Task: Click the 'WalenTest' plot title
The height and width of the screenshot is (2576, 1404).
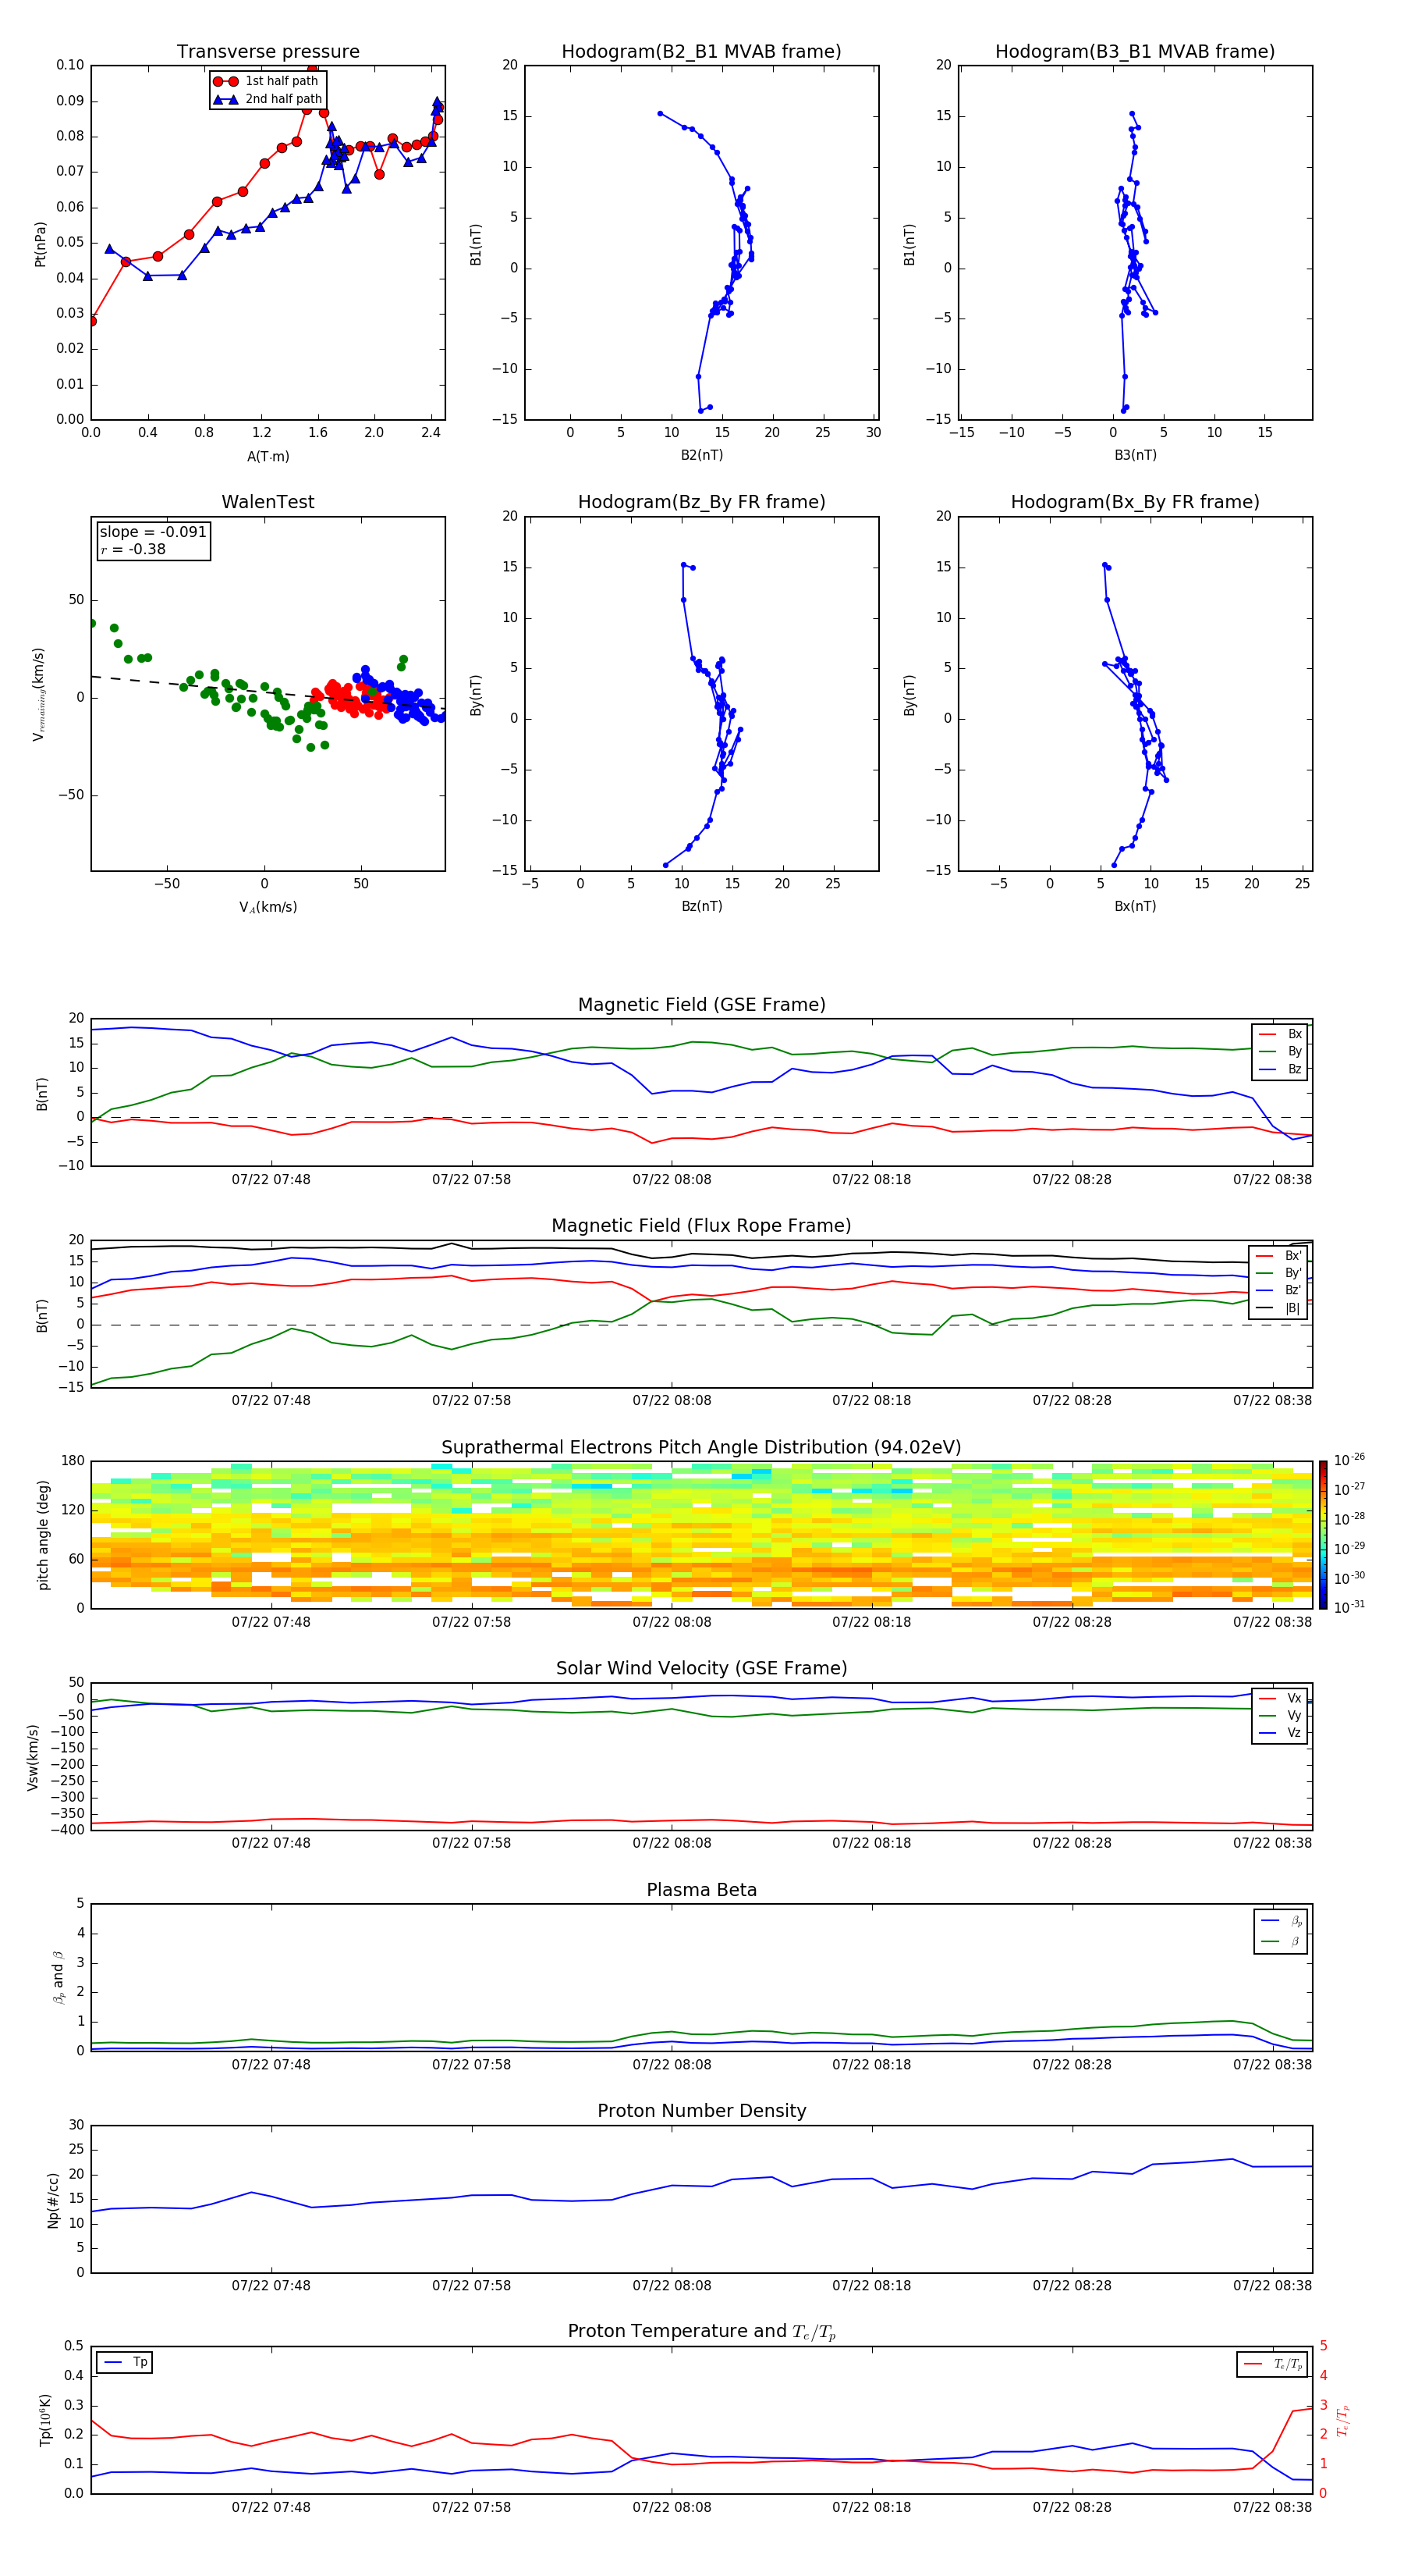Action: click(268, 502)
